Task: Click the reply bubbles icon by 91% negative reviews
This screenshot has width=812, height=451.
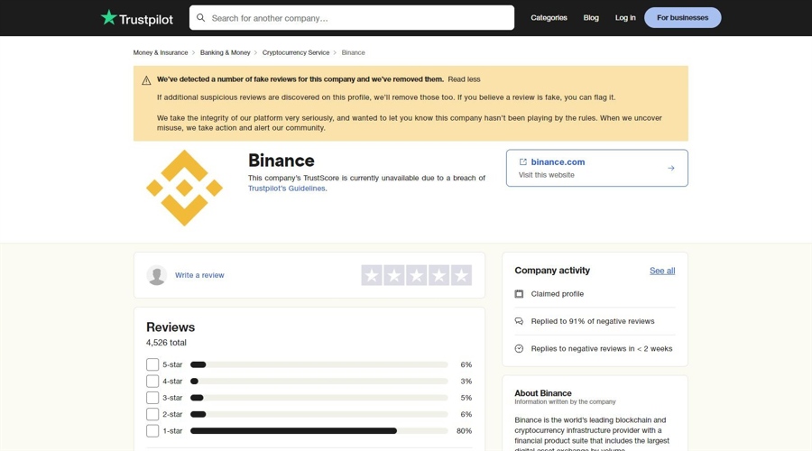Action: [x=519, y=321]
